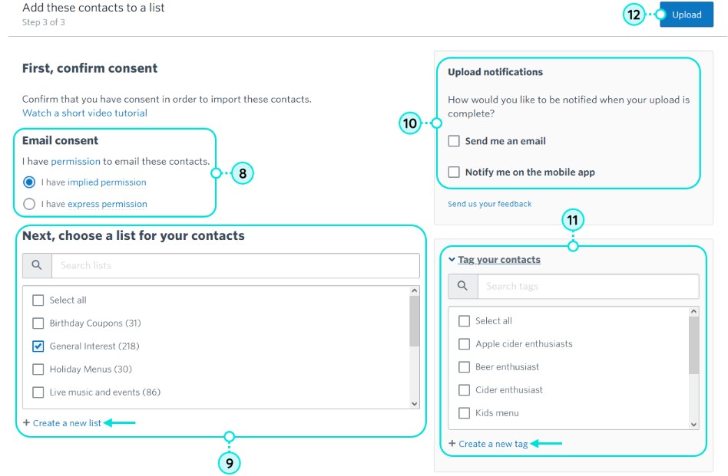This screenshot has width=728, height=476.
Task: Check the Cider enthusiast tag
Action: click(464, 390)
